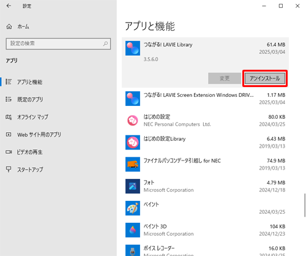This screenshot has height=256, width=306.
Task: Click the magnifier icon in the search box
Action: coord(105,43)
